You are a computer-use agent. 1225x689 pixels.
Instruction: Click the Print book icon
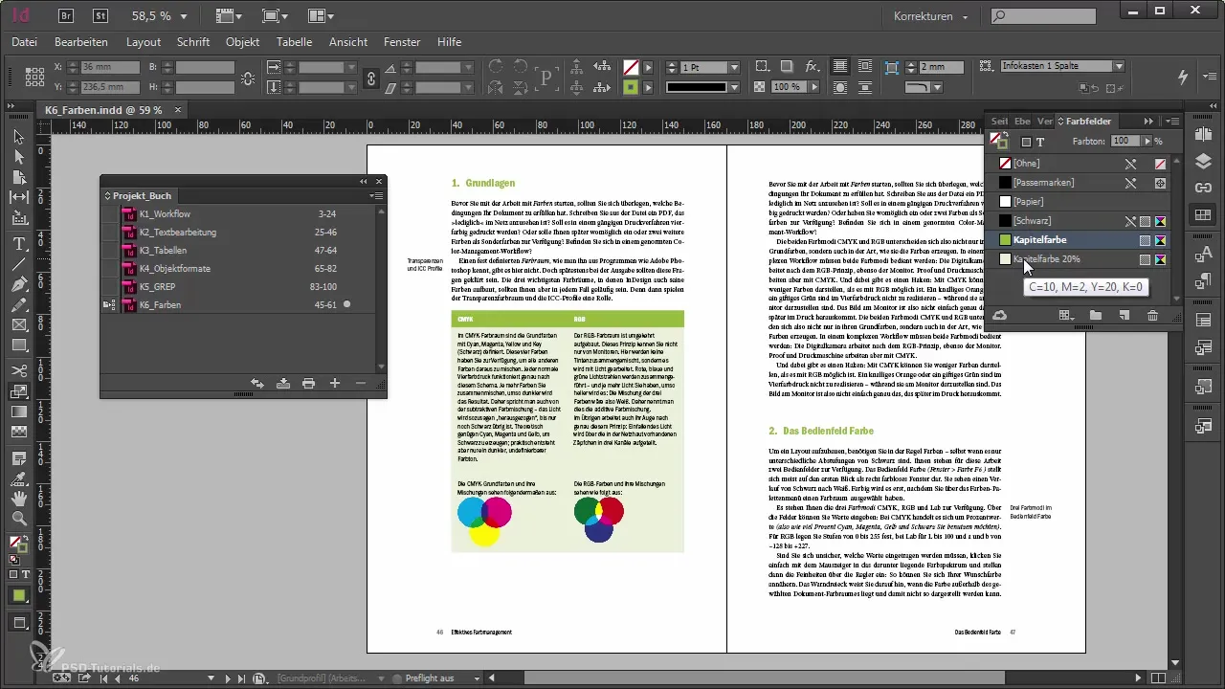point(308,384)
